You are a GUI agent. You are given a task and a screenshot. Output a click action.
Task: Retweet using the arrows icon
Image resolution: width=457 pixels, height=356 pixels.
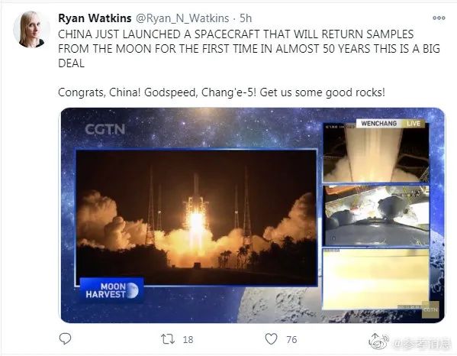(x=168, y=339)
